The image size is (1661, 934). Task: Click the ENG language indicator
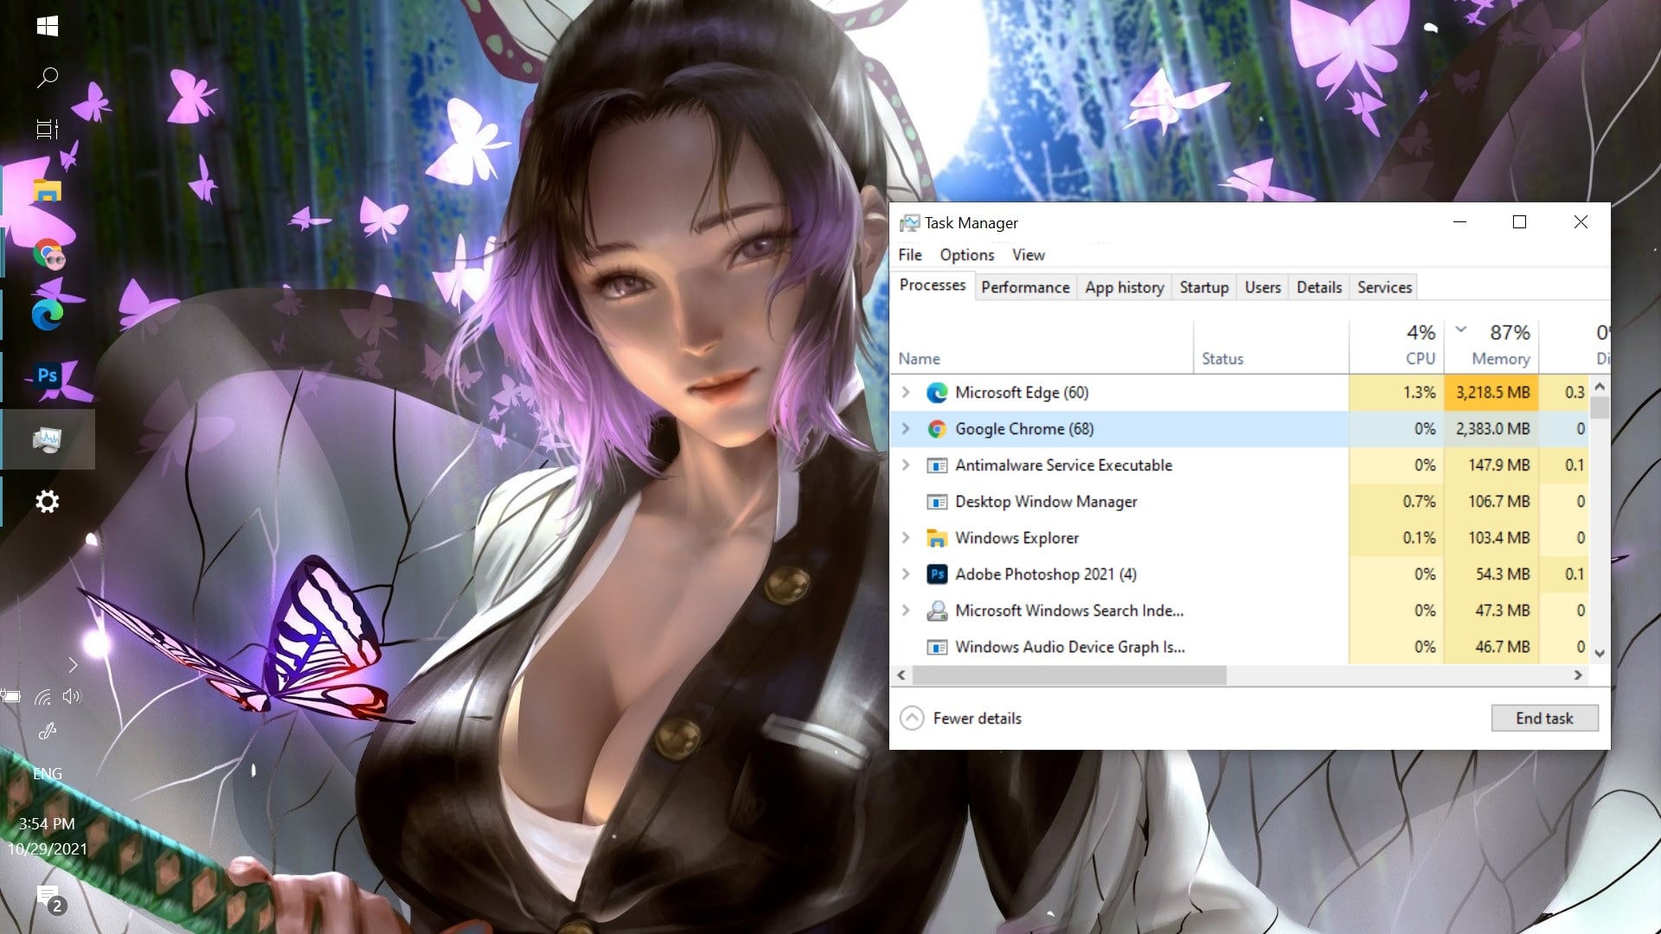coord(48,774)
